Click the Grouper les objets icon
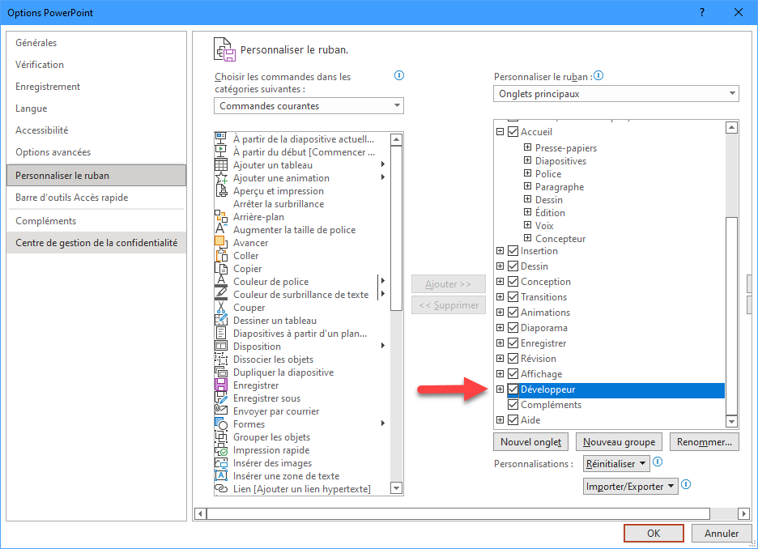 pos(221,437)
